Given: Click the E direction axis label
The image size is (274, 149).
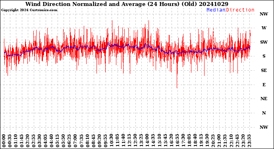Looking at the screenshot, I should coord(264,85).
